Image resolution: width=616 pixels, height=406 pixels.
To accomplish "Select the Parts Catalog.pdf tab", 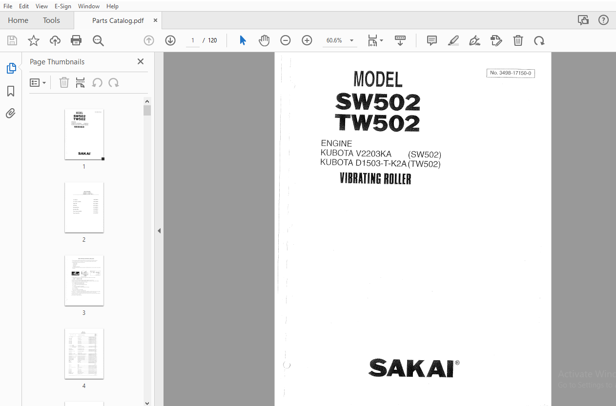I will point(118,20).
